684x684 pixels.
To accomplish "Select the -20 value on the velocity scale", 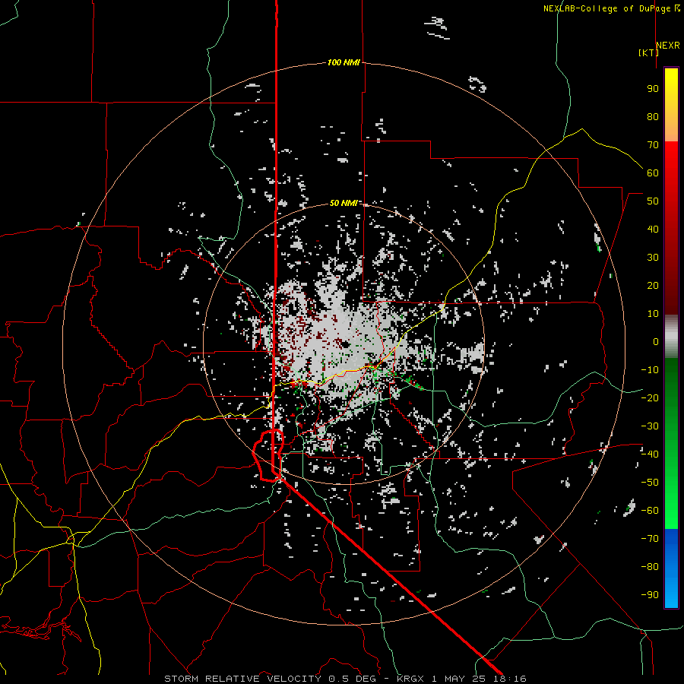I will (650, 397).
